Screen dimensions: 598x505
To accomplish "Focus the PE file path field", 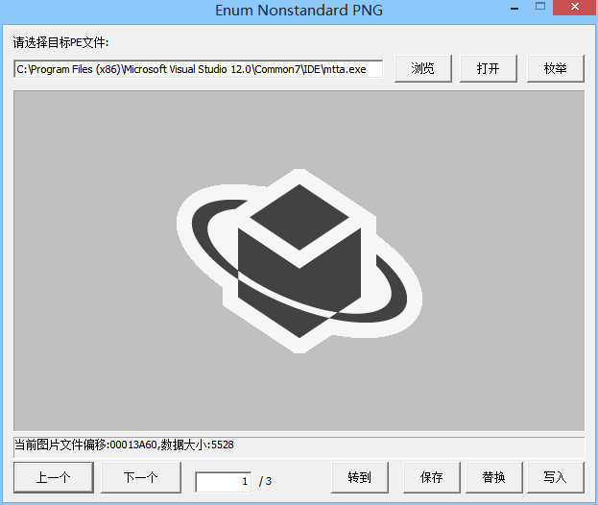I will tap(199, 69).
